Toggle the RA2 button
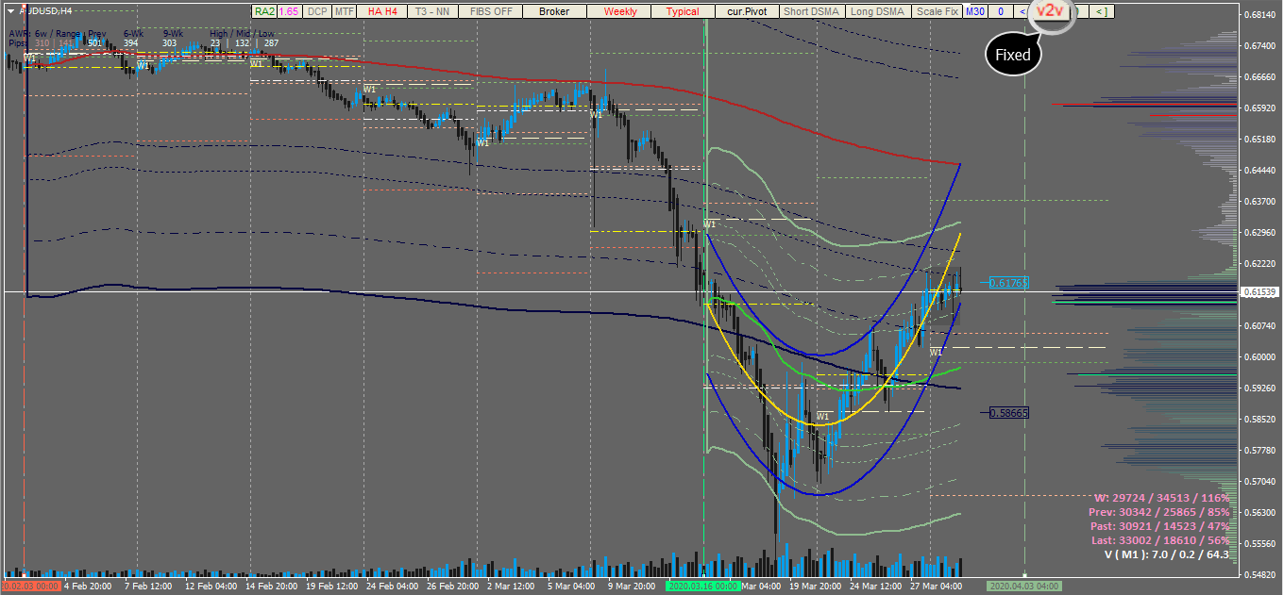The width and height of the screenshot is (1284, 595). click(264, 11)
